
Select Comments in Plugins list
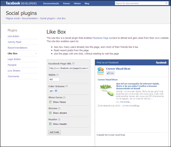click(x=13, y=76)
